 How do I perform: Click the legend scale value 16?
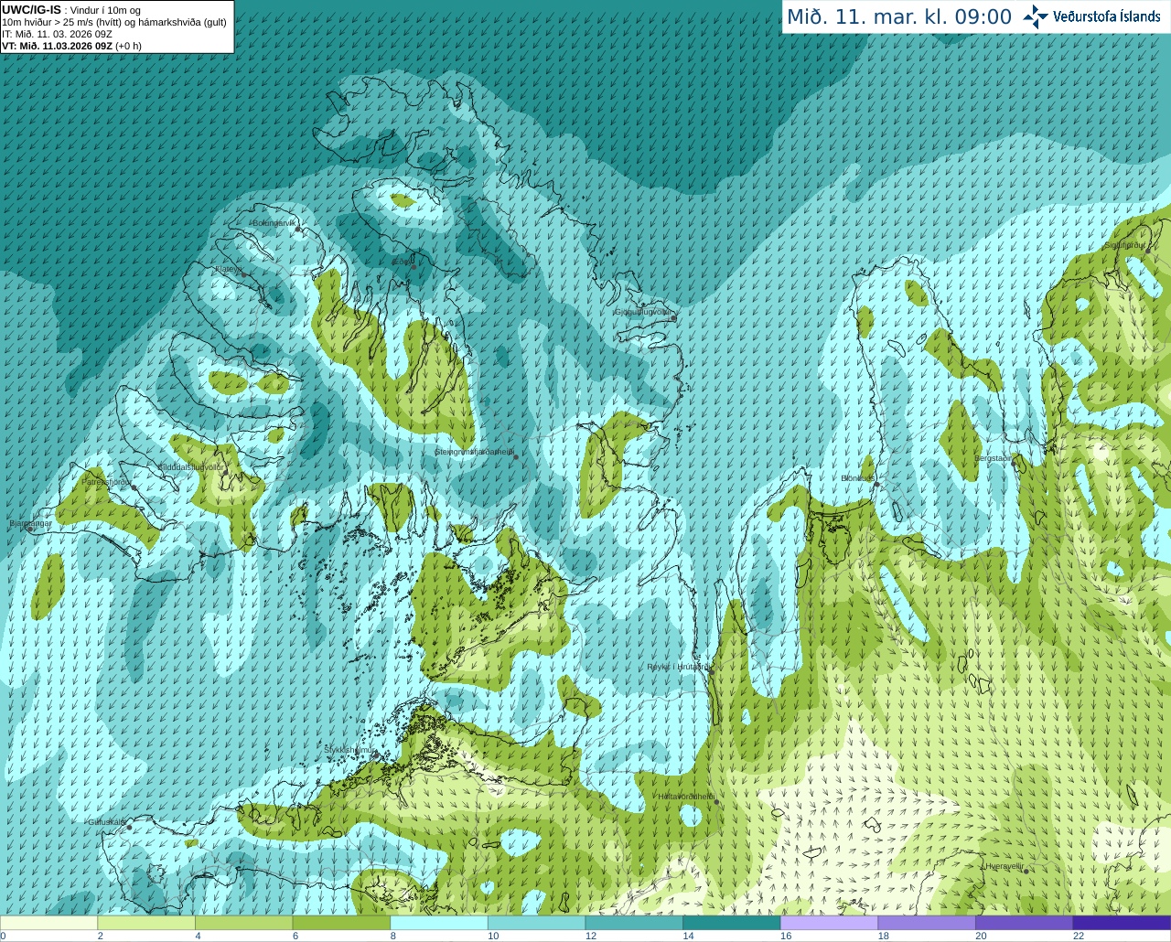pos(786,936)
